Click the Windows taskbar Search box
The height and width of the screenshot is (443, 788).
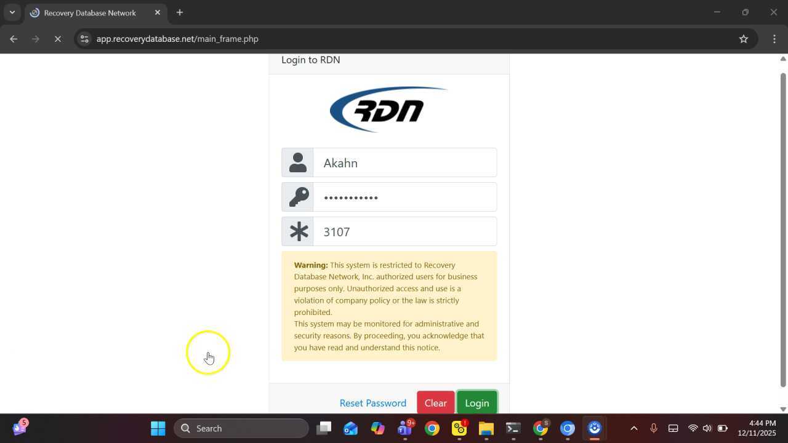[x=241, y=428]
